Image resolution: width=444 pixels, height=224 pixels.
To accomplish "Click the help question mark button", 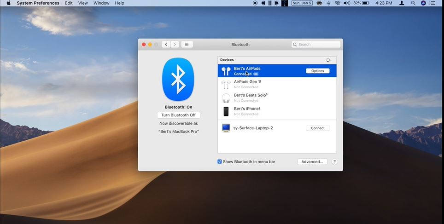I will 334,162.
